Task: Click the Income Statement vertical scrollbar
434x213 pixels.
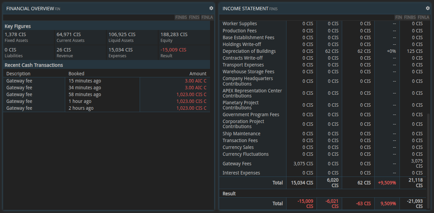Action: coord(428,153)
